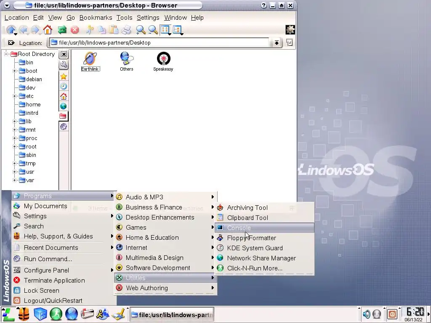Open the Bookmarks menu
431x323 pixels.
click(x=96, y=18)
